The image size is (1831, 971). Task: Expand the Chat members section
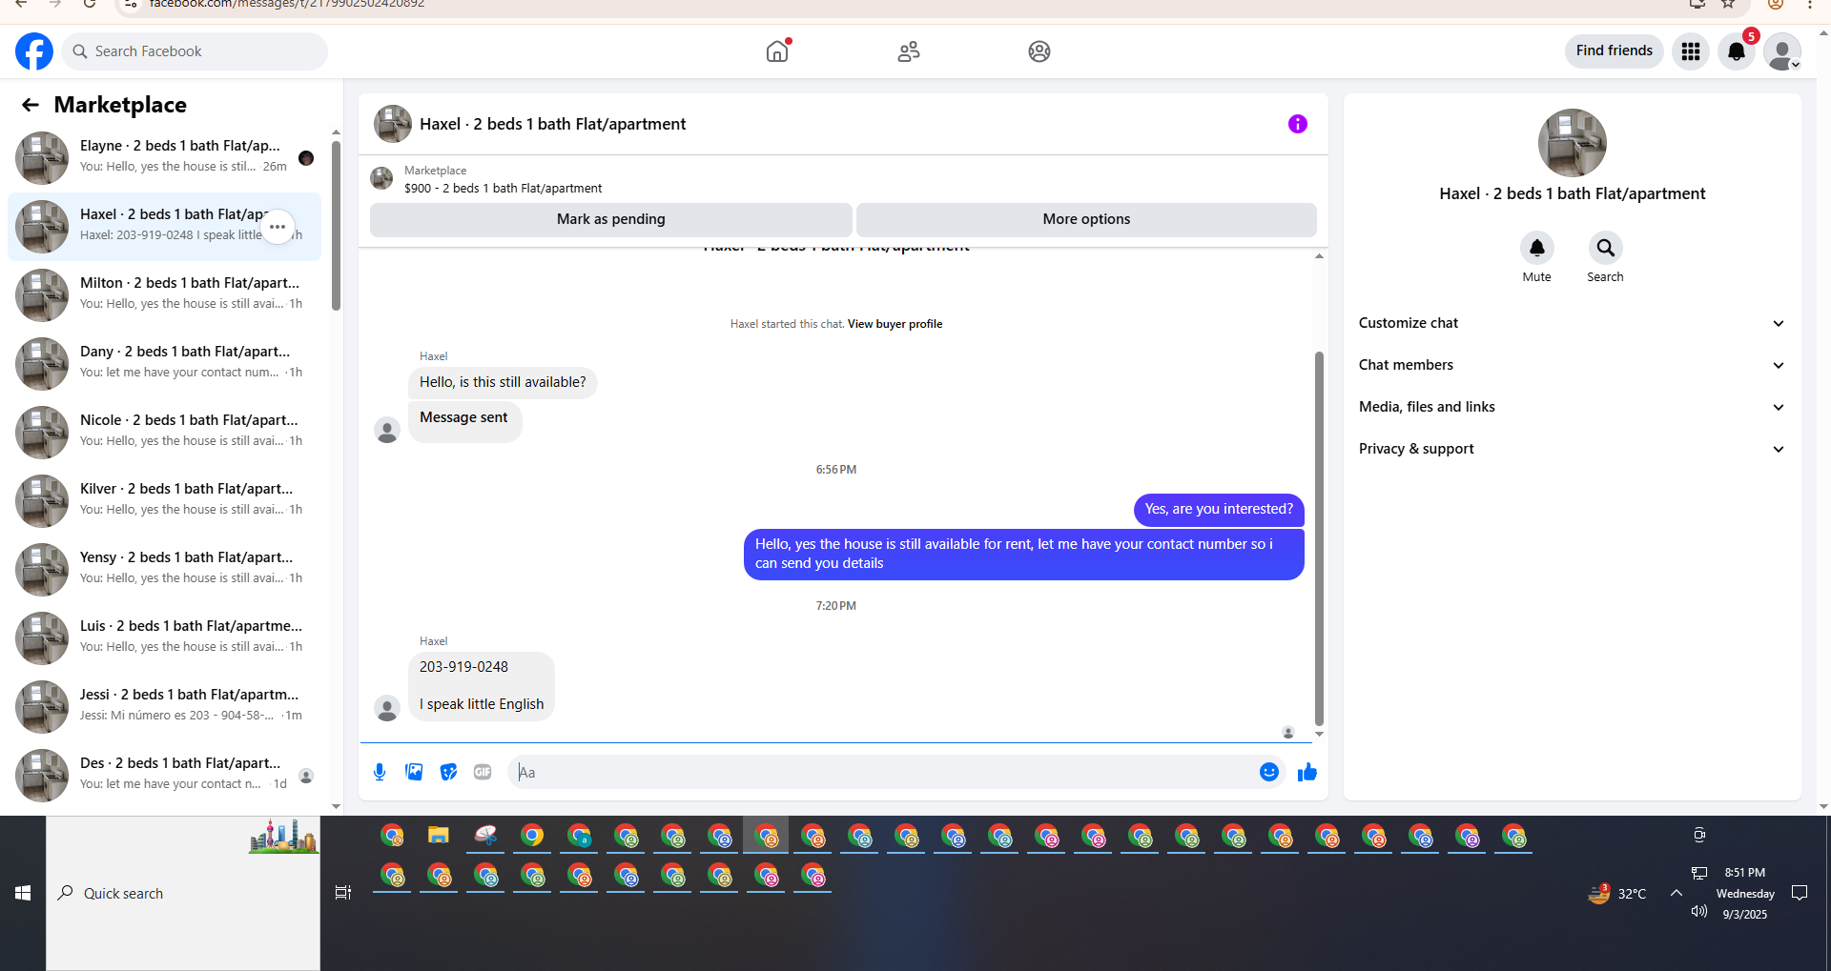tap(1572, 365)
